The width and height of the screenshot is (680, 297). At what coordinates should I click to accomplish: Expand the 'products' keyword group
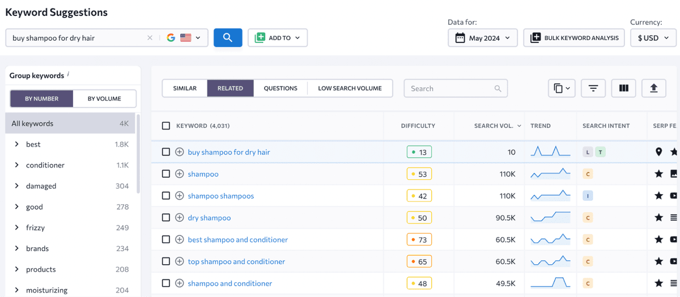[17, 269]
